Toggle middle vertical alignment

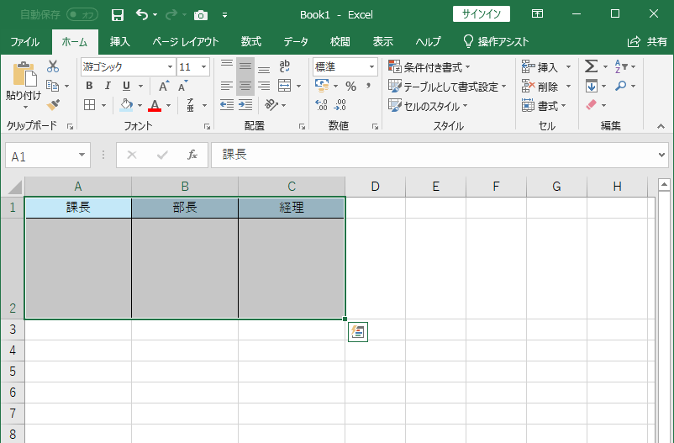245,66
